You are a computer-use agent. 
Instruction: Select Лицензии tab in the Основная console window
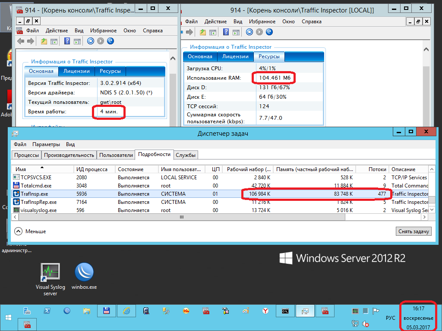76,71
